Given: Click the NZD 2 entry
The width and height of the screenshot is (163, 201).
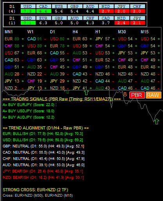Looking at the screenshot, I should click(x=11, y=88).
